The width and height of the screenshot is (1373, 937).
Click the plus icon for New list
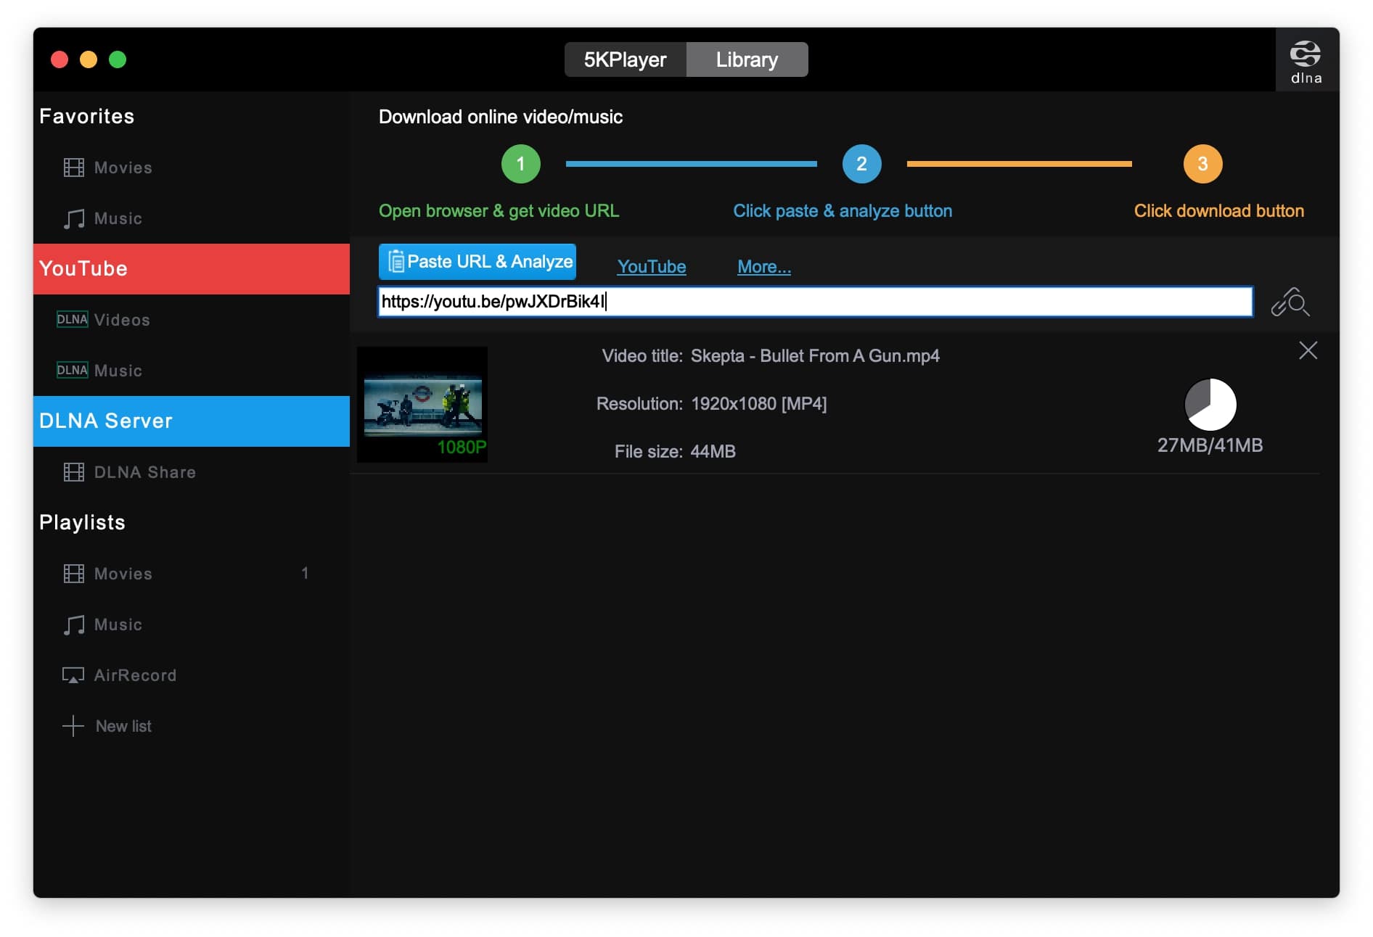(73, 726)
